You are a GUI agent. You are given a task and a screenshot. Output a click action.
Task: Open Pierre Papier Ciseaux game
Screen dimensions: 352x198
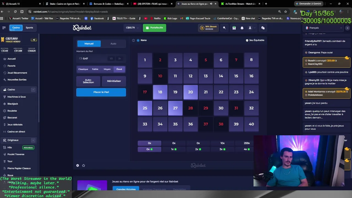pos(19,168)
